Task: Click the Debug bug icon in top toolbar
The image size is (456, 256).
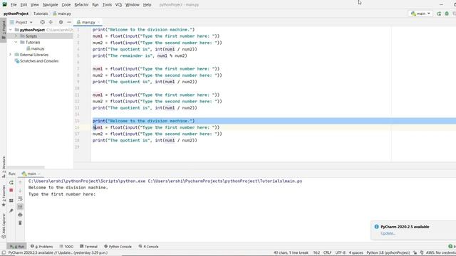Action: (x=447, y=14)
